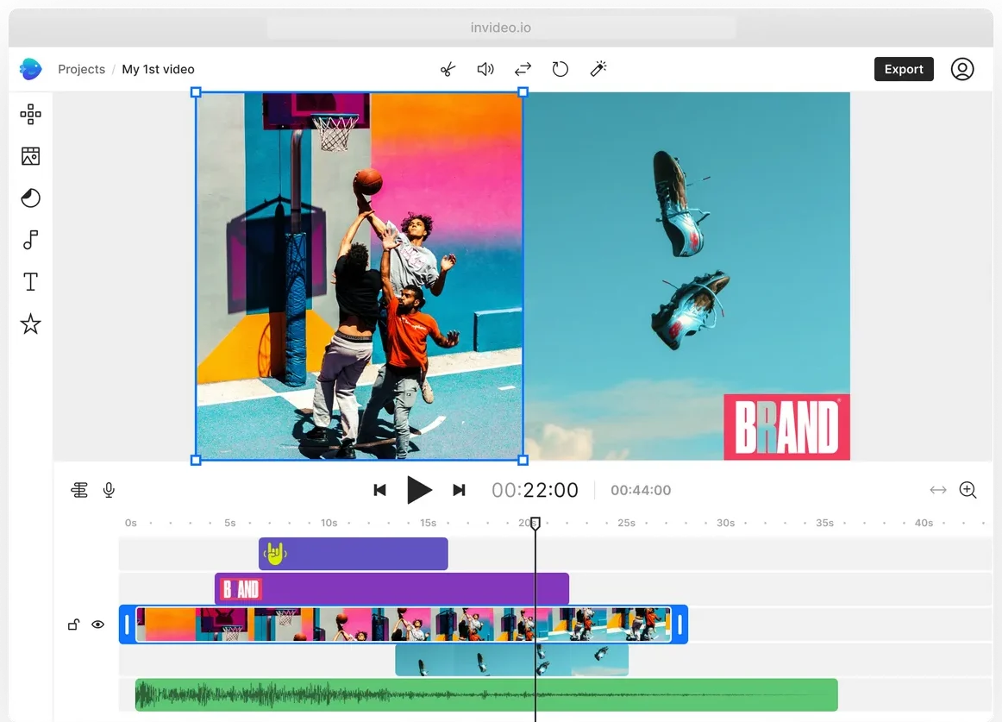Toggle the track lock icon
The image size is (1002, 722).
73,625
